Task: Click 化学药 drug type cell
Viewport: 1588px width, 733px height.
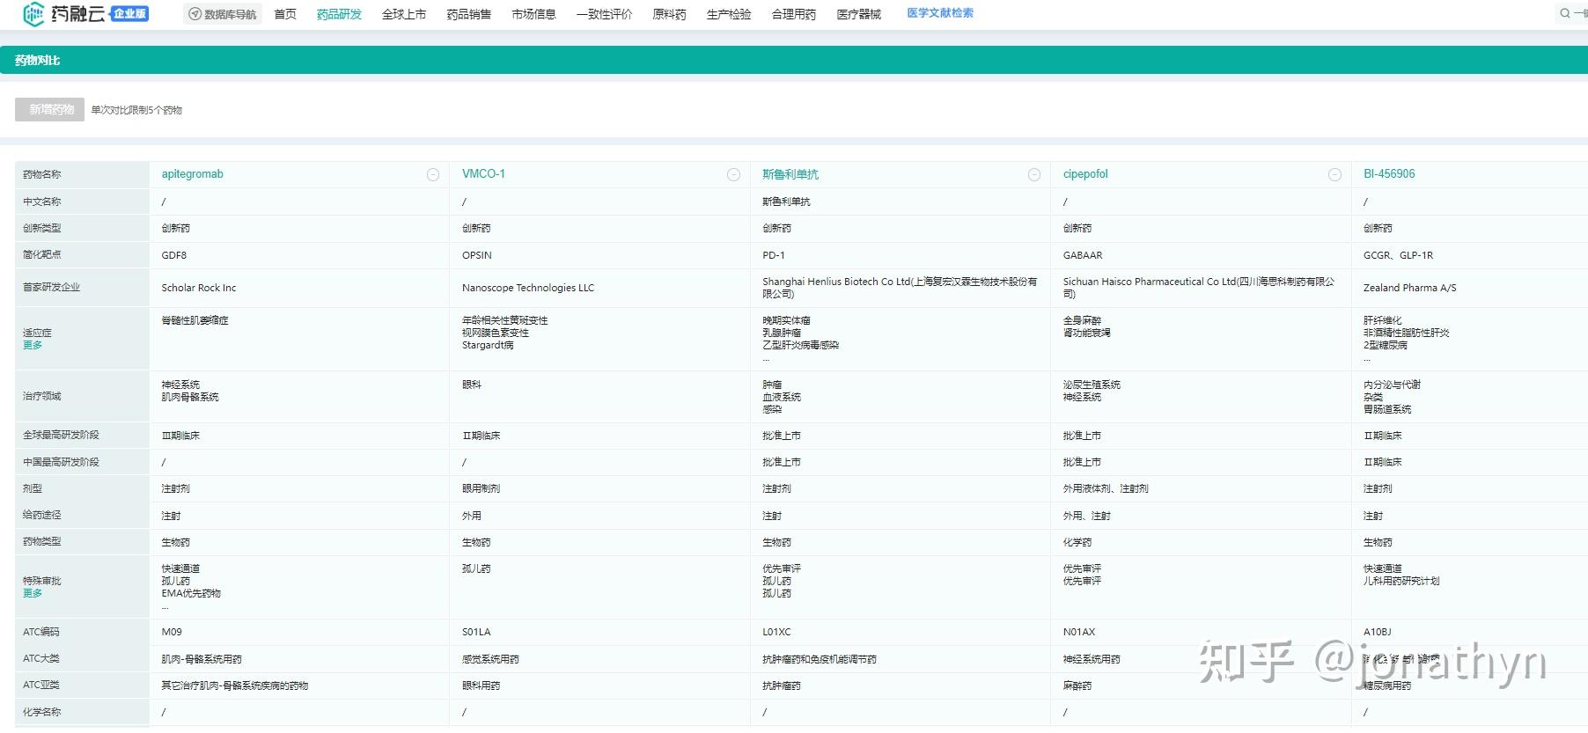Action: tap(1077, 542)
